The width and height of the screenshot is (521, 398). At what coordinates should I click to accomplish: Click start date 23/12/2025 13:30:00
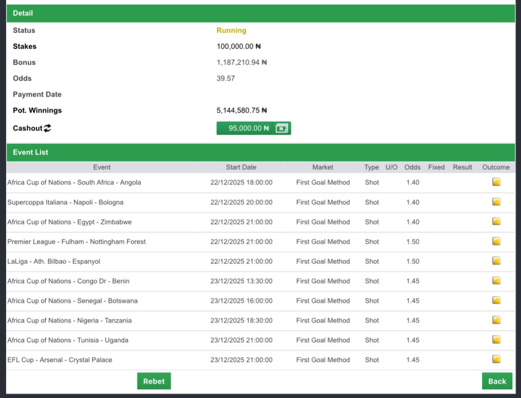(241, 281)
